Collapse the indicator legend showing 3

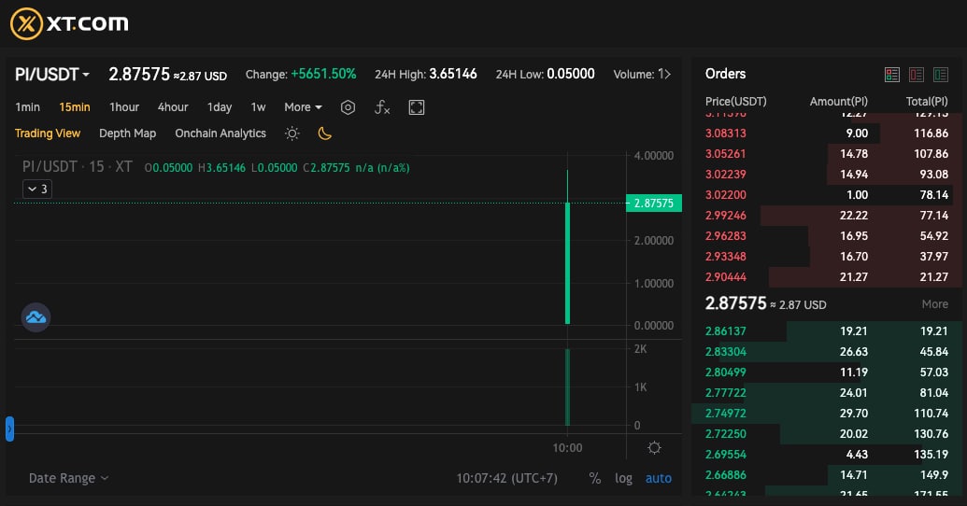[37, 190]
